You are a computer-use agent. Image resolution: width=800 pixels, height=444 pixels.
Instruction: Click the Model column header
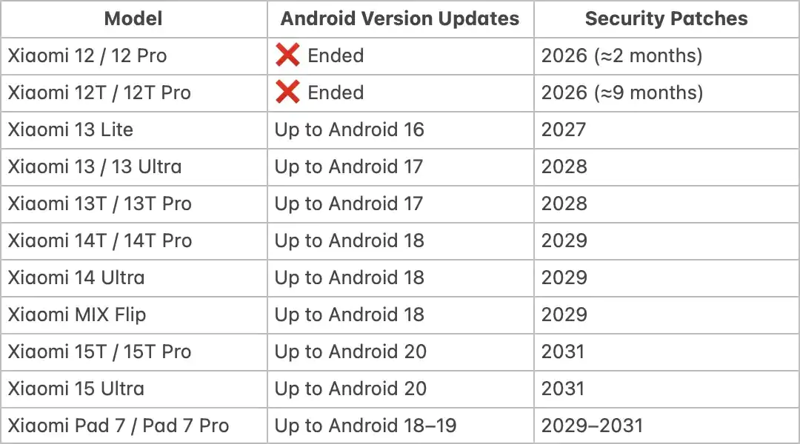tap(133, 19)
